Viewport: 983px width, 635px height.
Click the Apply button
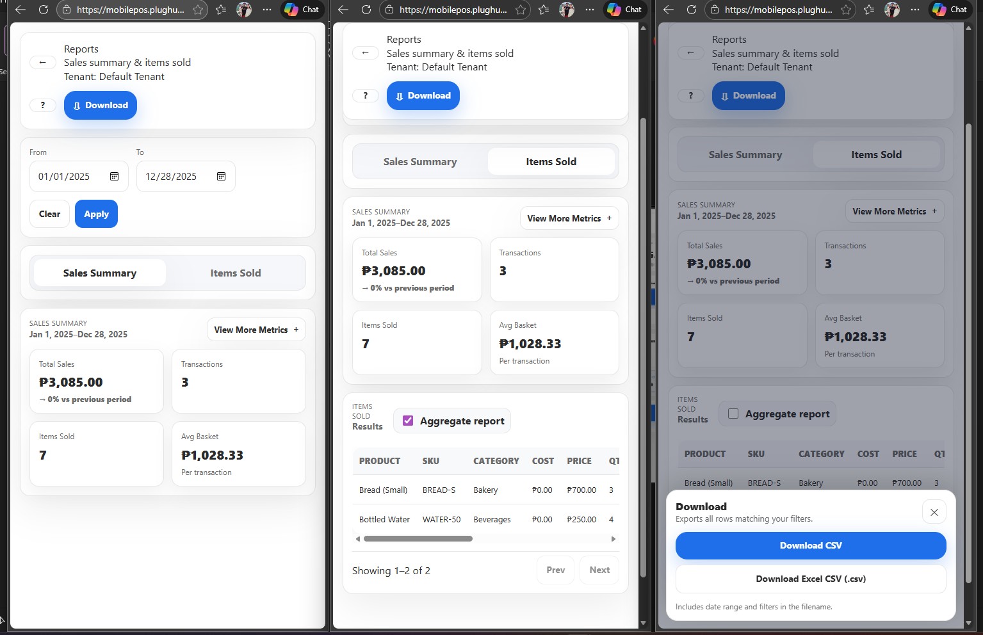96,214
